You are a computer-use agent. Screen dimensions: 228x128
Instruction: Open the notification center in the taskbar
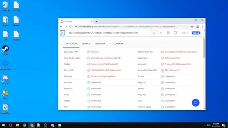pyautogui.click(x=224, y=125)
